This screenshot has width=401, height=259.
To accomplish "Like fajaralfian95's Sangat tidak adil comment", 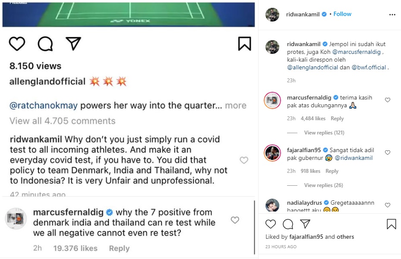I will click(388, 153).
